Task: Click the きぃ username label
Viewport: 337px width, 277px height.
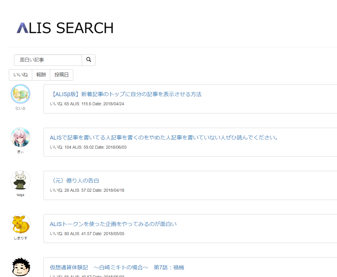Action: (x=20, y=152)
